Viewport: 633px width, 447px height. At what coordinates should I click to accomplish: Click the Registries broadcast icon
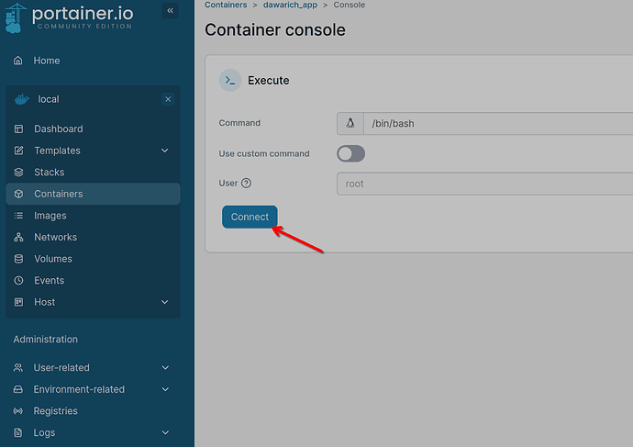[x=18, y=411]
